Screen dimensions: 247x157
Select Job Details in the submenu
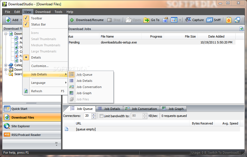pyautogui.click(x=91, y=81)
